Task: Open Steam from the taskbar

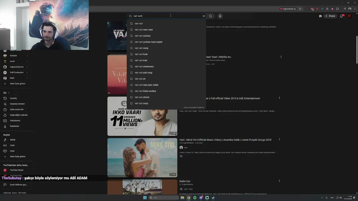Action: pos(213,198)
